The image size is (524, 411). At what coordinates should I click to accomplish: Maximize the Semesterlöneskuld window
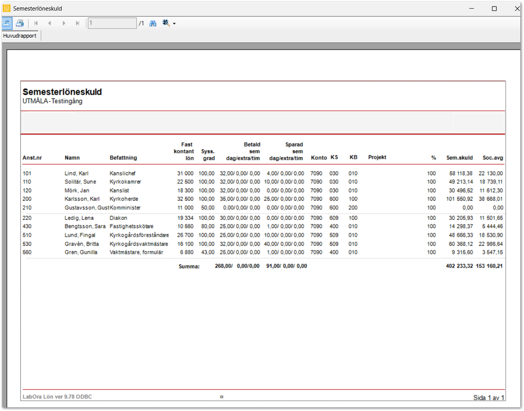coord(494,9)
